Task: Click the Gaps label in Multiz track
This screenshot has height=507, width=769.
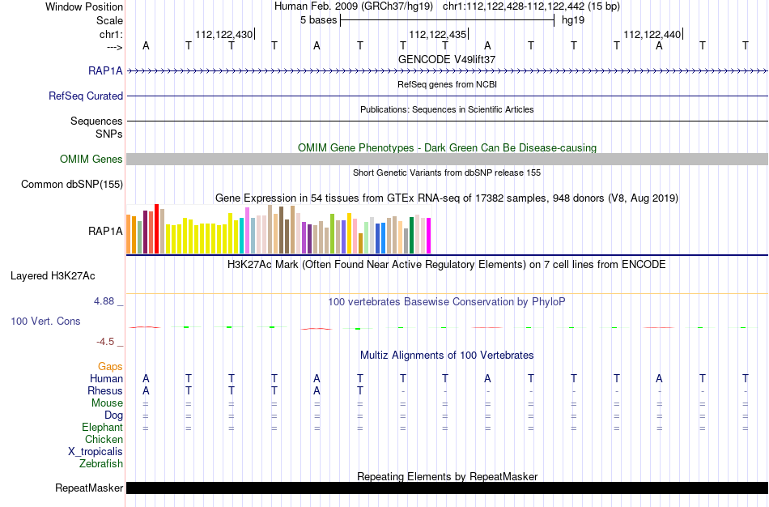Action: tap(110, 367)
